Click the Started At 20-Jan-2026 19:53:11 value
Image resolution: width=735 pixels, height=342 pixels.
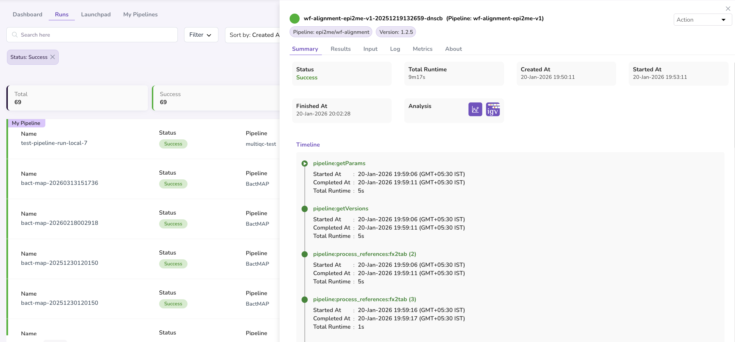click(x=660, y=77)
